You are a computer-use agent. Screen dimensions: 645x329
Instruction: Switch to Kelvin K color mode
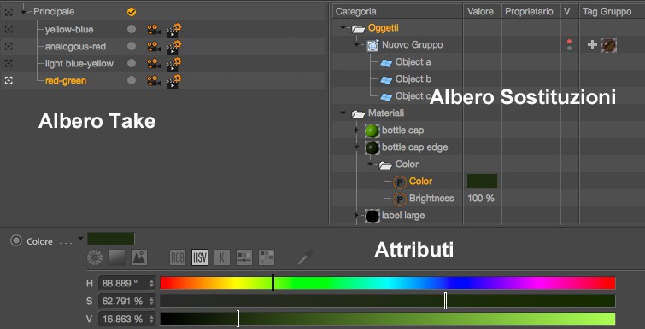pos(222,257)
